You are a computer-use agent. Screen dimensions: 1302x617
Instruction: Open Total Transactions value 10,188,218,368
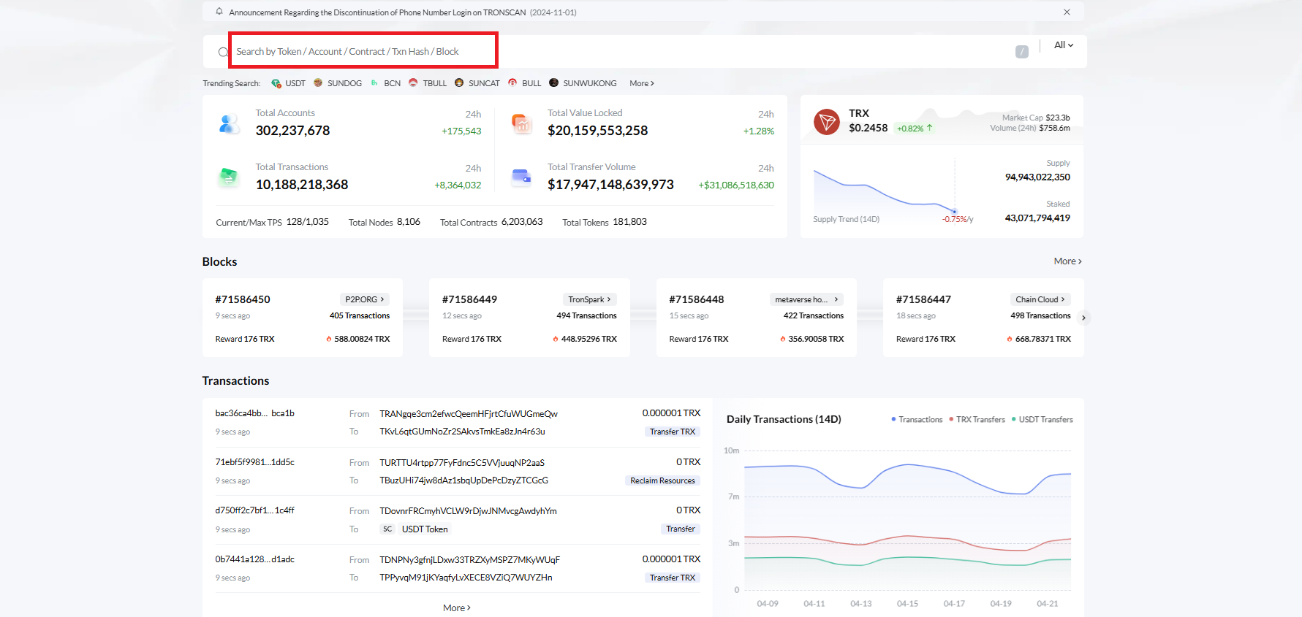click(x=302, y=185)
